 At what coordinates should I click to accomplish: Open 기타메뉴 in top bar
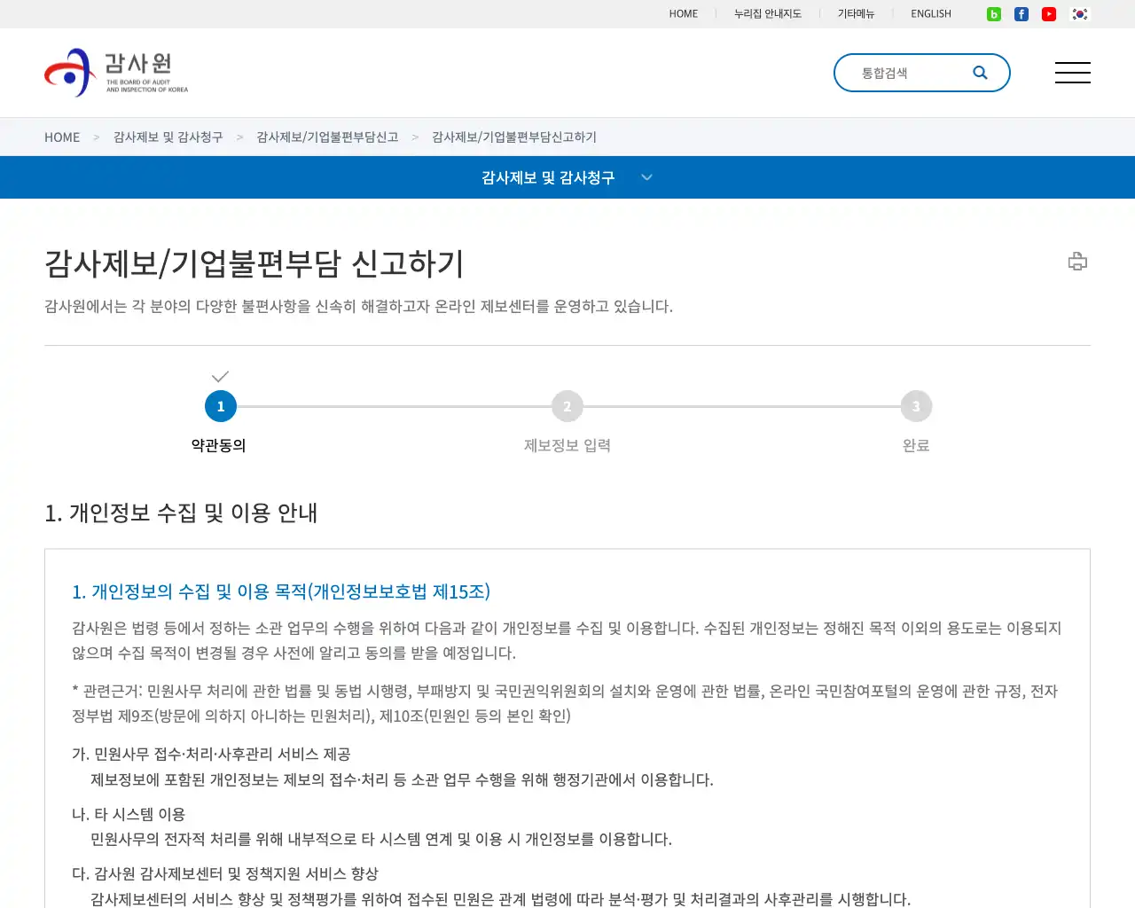856,14
